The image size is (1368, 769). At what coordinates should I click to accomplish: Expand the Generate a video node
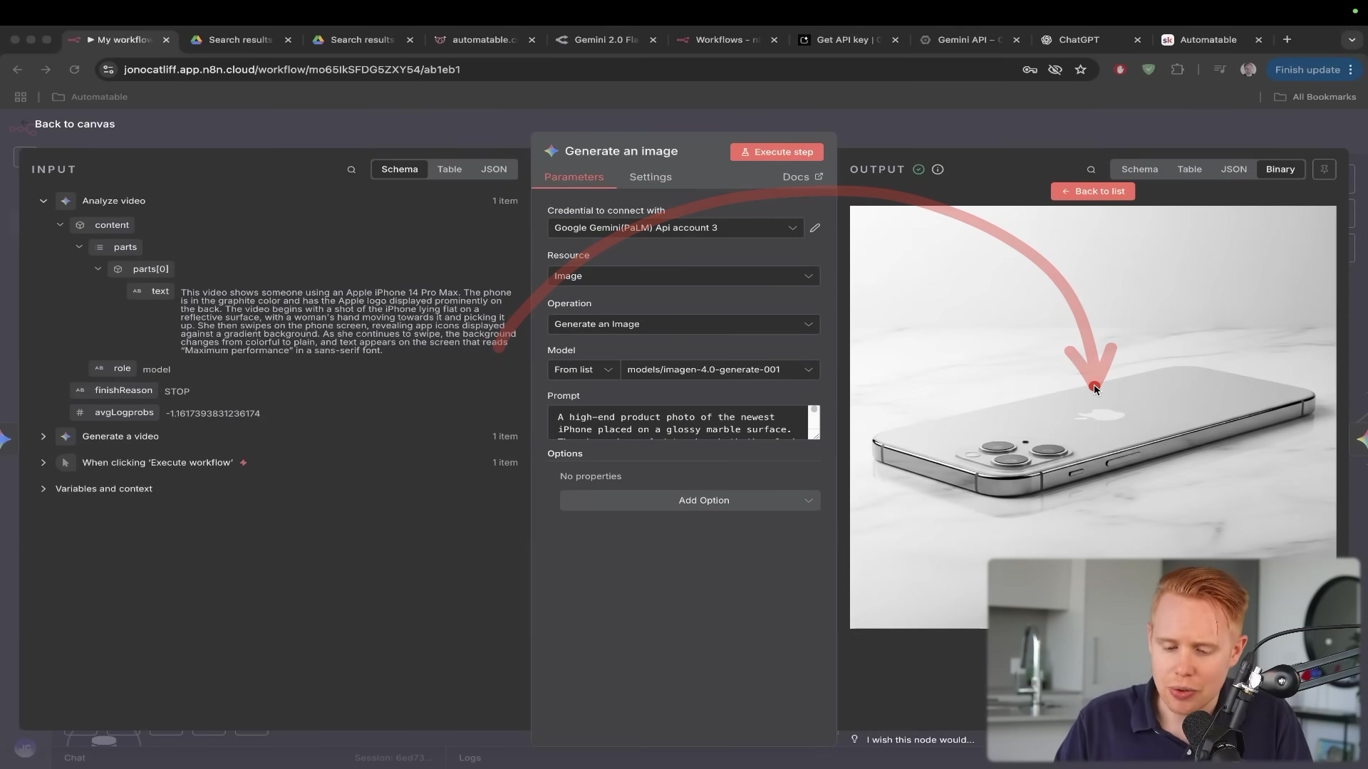(x=43, y=436)
